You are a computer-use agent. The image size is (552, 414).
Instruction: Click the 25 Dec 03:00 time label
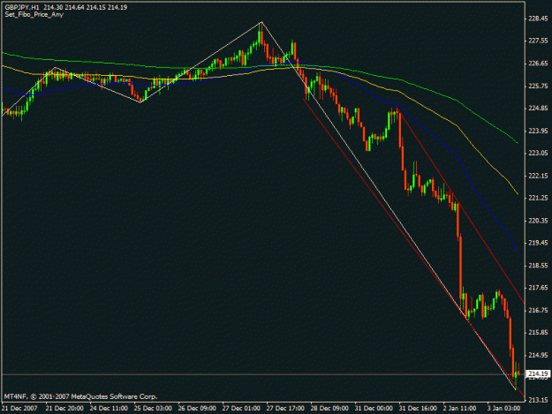click(x=153, y=409)
